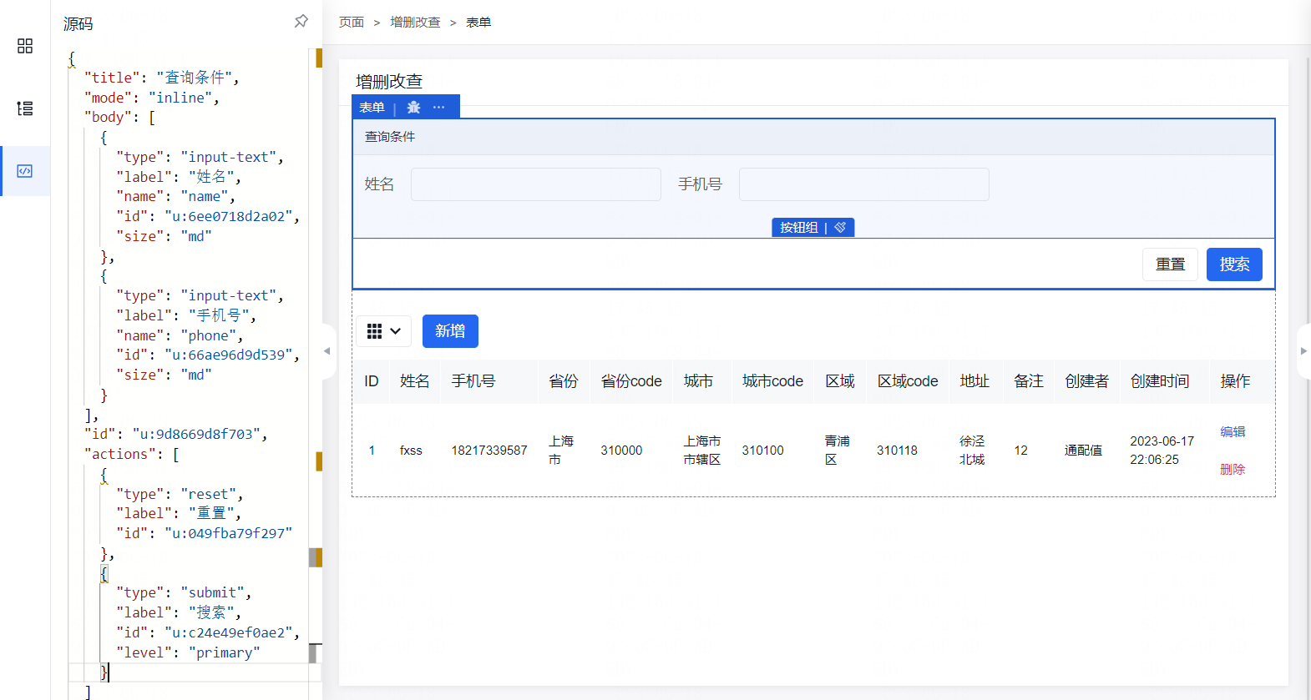This screenshot has height=700, width=1311.
Task: Open the more options ellipsis on 表单 toolbar
Action: [439, 107]
